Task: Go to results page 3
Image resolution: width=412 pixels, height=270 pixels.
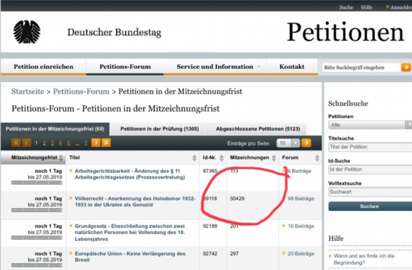Action: tap(53, 143)
